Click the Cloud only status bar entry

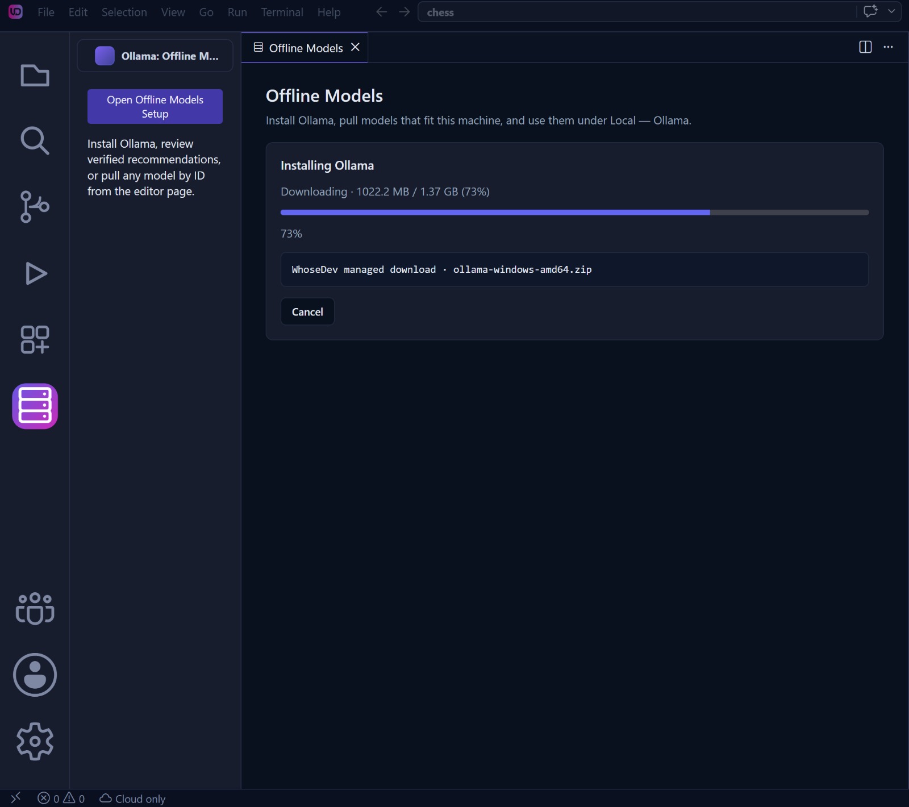(x=132, y=798)
